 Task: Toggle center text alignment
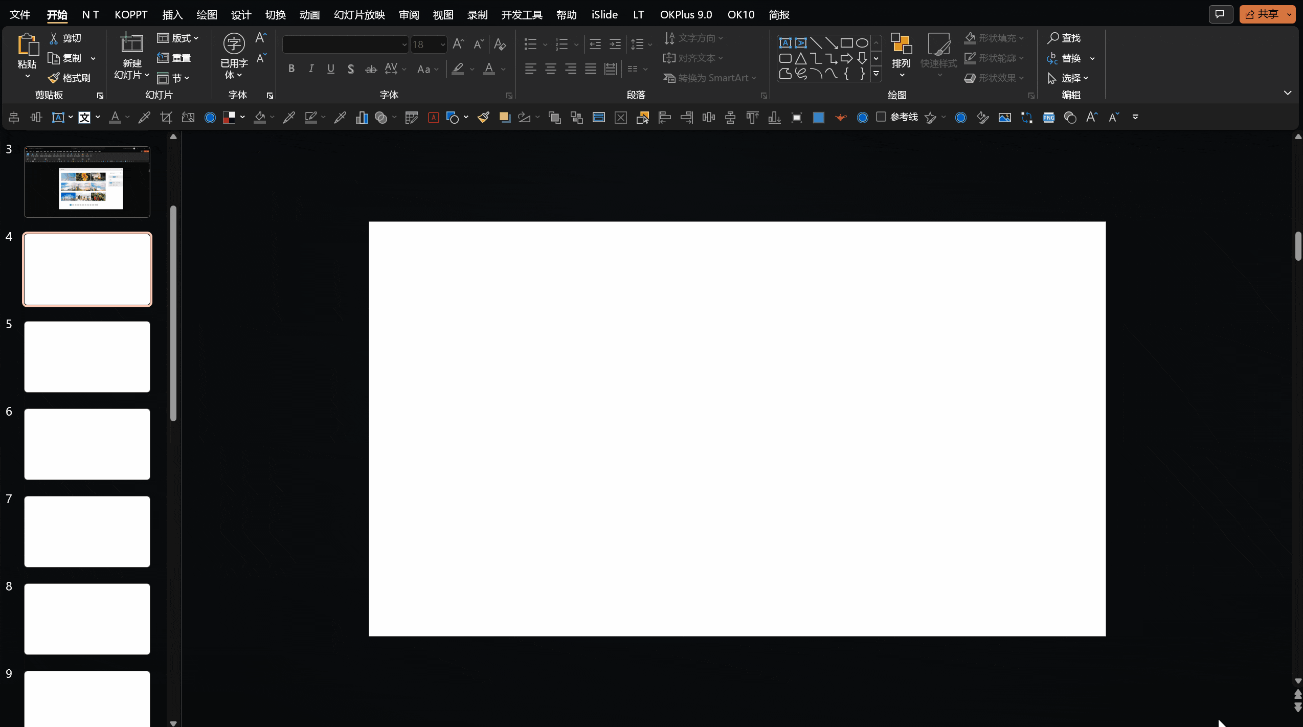point(550,69)
